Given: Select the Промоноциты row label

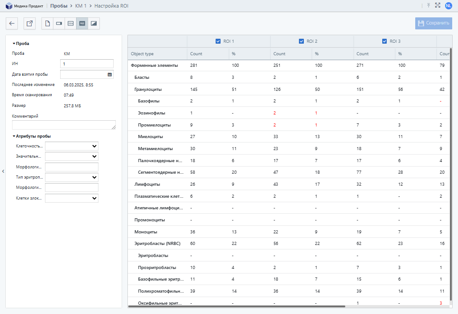Looking at the screenshot, I should [x=150, y=220].
